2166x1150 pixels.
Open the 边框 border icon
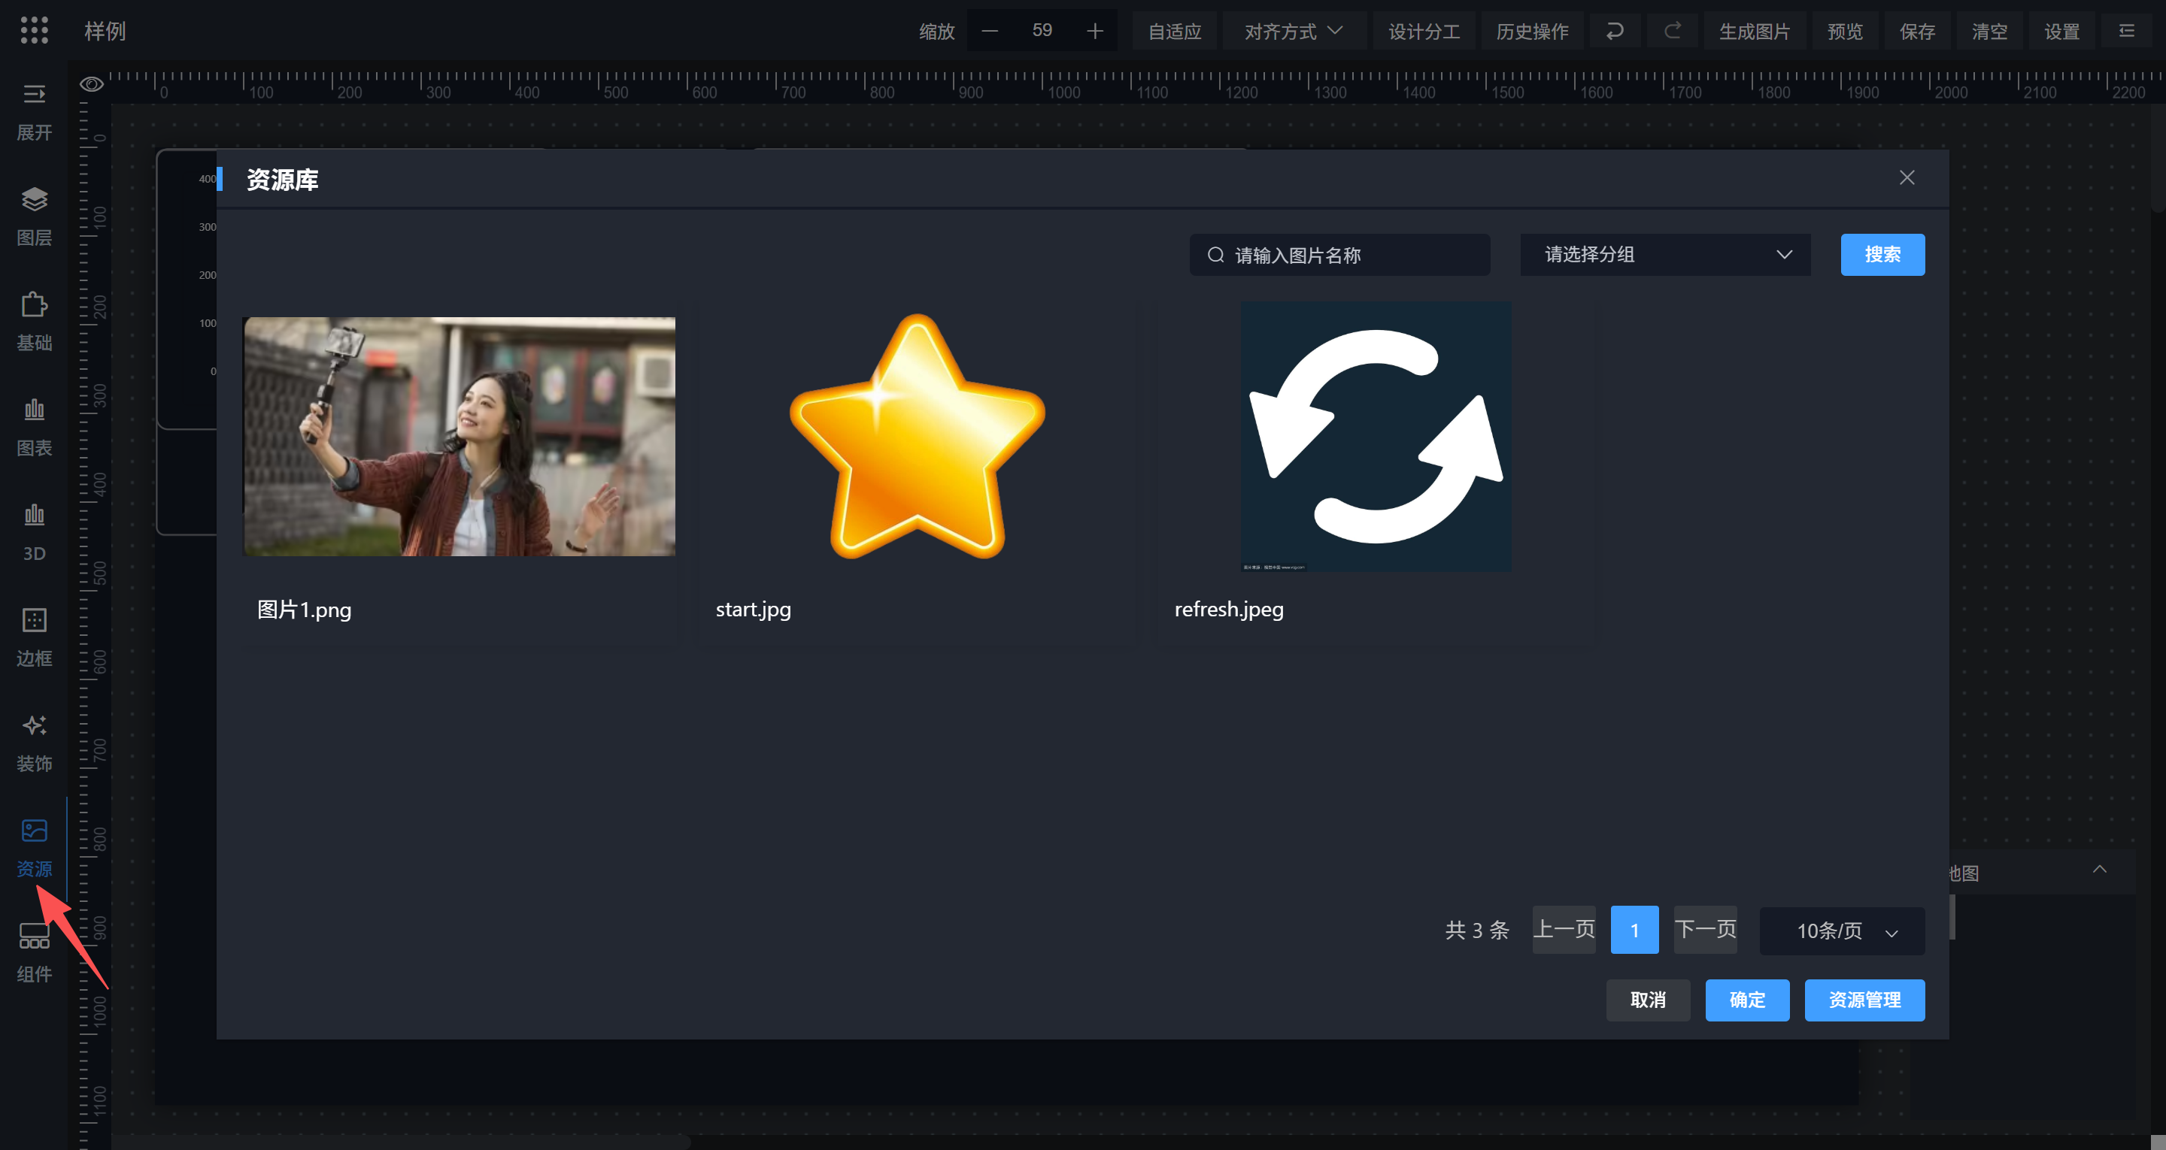pos(34,620)
